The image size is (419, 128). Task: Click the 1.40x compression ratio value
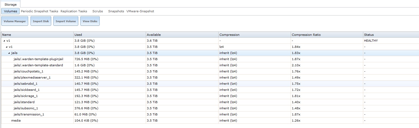coord(296,102)
